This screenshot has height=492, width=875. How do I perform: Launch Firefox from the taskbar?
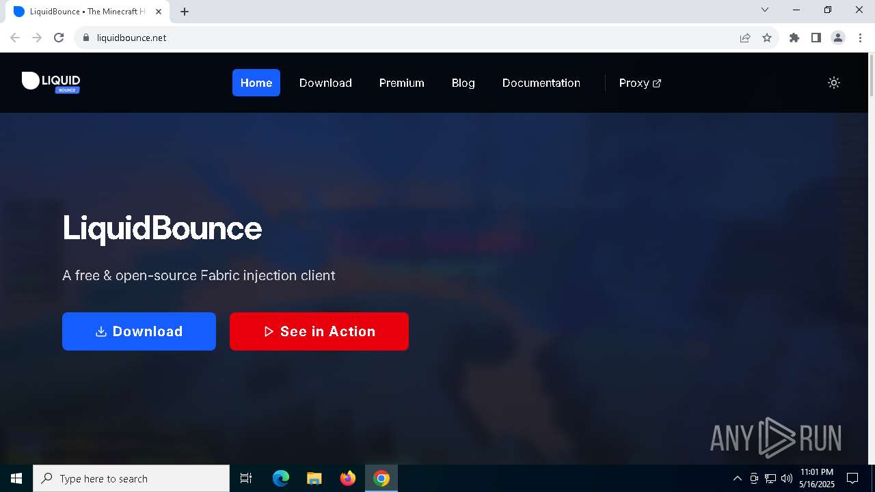pyautogui.click(x=348, y=478)
